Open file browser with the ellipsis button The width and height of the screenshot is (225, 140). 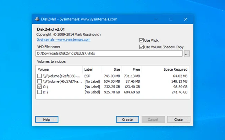[187, 53]
